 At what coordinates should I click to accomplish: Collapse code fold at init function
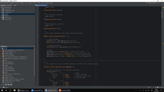point(40,36)
